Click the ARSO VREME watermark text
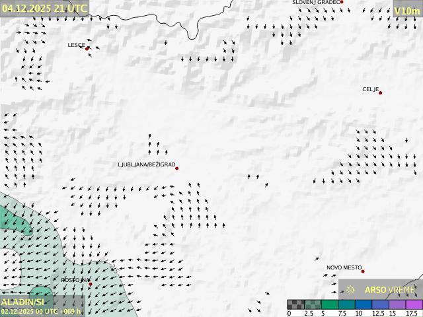This screenshot has width=423, height=317. pyautogui.click(x=389, y=290)
